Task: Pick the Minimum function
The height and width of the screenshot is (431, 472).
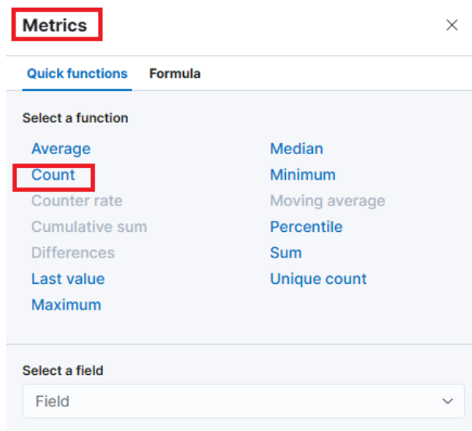Action: (302, 175)
